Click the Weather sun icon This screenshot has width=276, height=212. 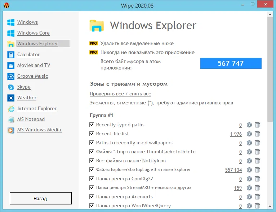pos(11,98)
